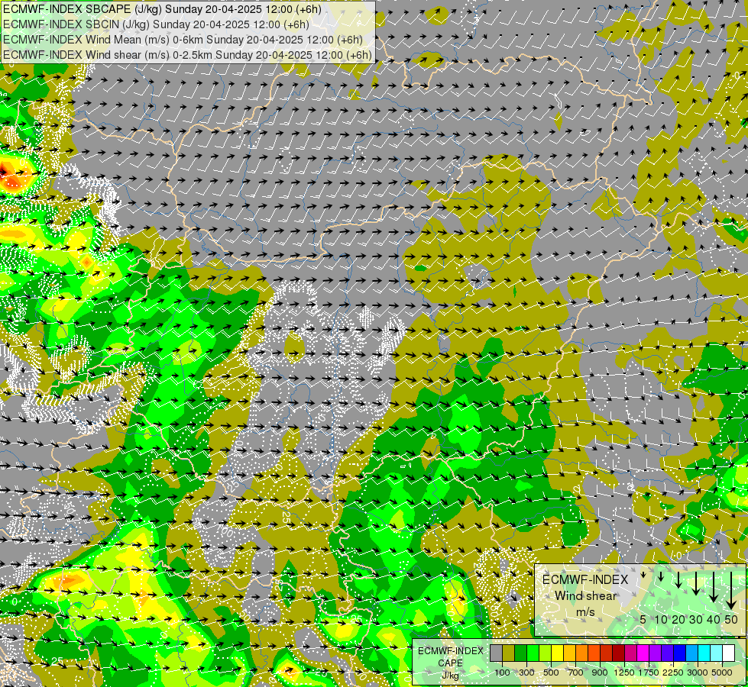The width and height of the screenshot is (748, 687).
Task: Click the 'J/kg' unit in CAPE legend
Action: tap(450, 676)
